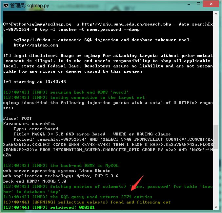The width and height of the screenshot is (222, 213).
Task: Click the text 'http://sqlmap.org'
Action: (36, 45)
